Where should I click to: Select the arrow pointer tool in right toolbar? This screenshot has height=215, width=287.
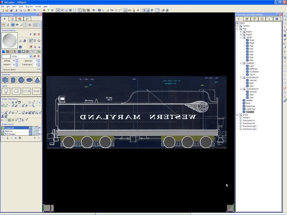pos(285,15)
